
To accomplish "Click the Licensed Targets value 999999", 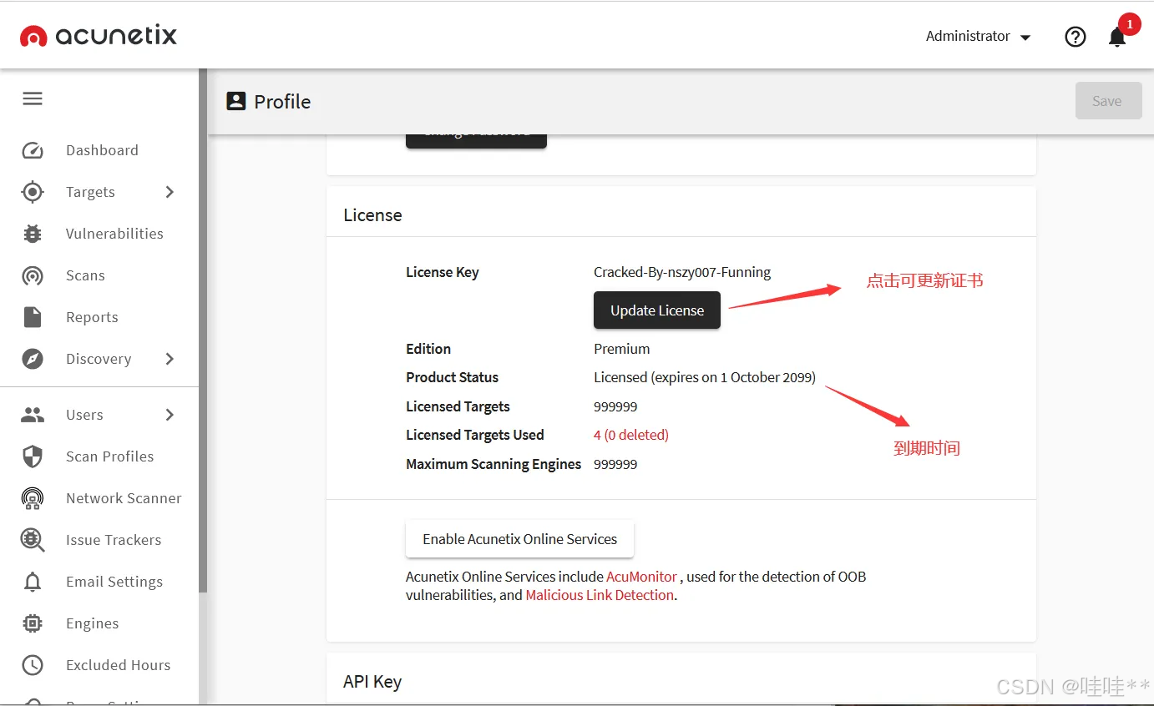I will pyautogui.click(x=615, y=406).
